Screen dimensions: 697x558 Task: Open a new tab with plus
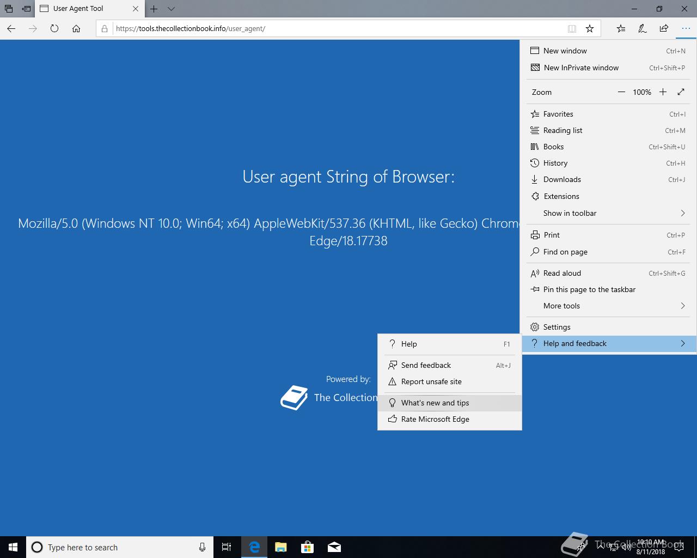pos(154,9)
